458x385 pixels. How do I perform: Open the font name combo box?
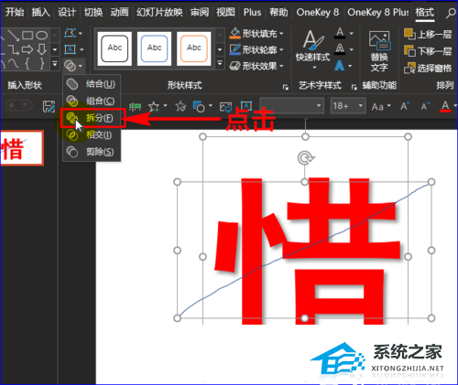pos(291,105)
